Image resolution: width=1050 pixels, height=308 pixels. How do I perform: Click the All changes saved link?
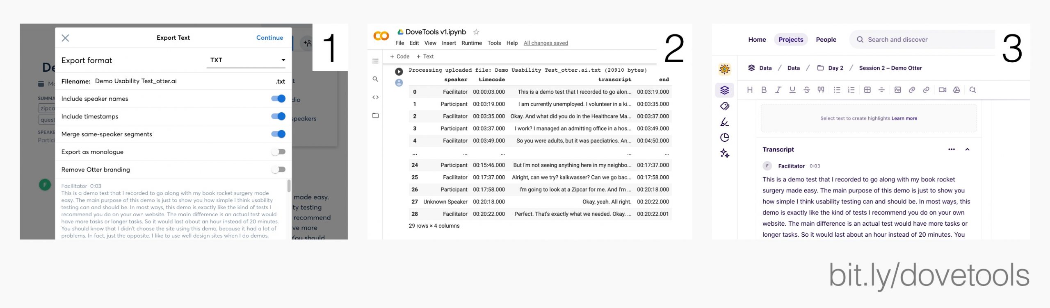pos(546,43)
